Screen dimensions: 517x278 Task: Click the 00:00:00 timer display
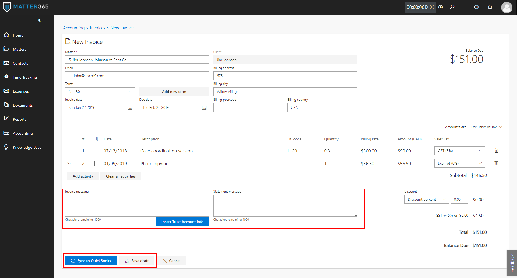pos(415,7)
